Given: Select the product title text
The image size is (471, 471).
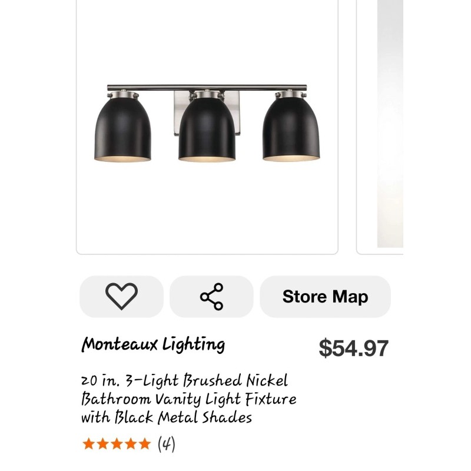Looking at the screenshot, I should tap(188, 399).
